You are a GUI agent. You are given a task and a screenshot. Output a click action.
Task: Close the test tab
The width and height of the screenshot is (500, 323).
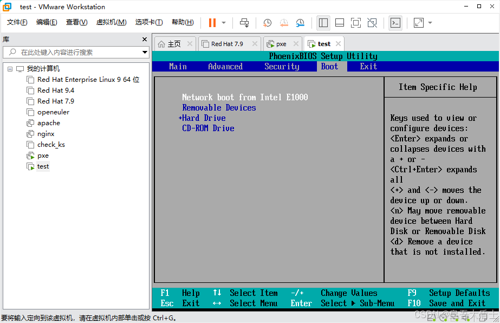pyautogui.click(x=339, y=44)
